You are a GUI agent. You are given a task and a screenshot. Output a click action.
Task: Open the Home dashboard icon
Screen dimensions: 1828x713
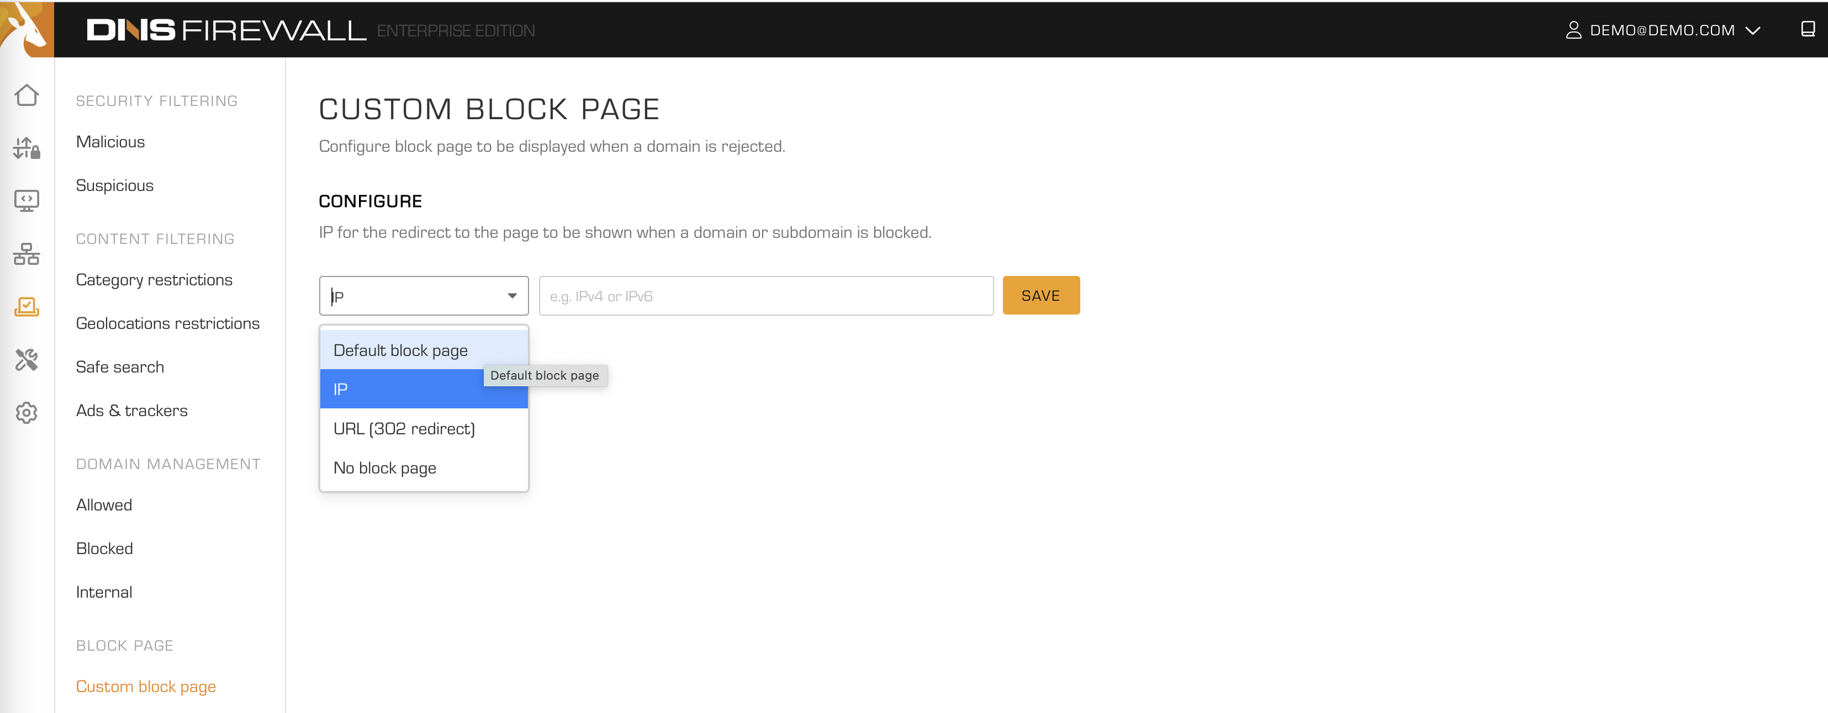(x=27, y=95)
